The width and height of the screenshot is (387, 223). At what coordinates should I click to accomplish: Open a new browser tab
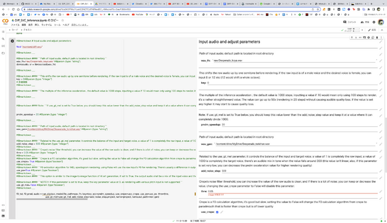pos(371,4)
